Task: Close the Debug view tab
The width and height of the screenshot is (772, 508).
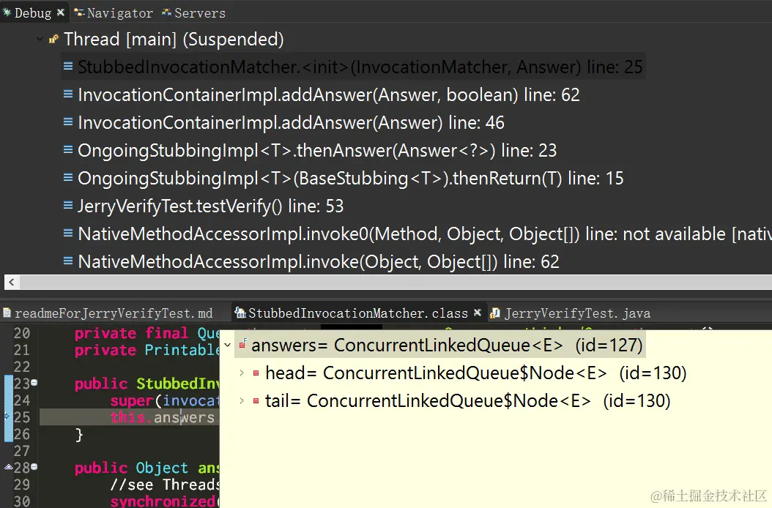Action: 61,12
